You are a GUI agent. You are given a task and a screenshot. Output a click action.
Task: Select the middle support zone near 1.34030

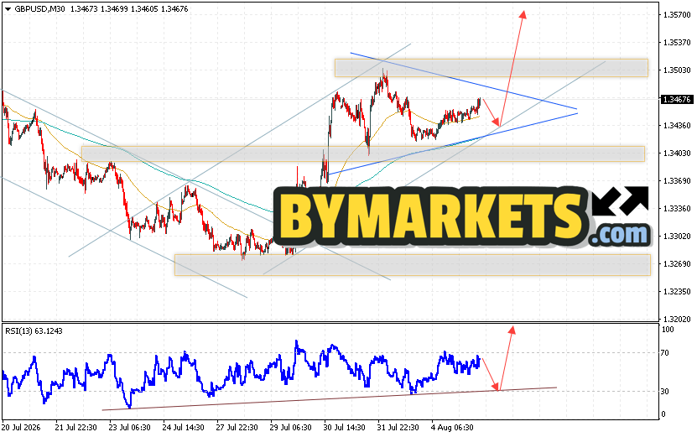[363, 153]
